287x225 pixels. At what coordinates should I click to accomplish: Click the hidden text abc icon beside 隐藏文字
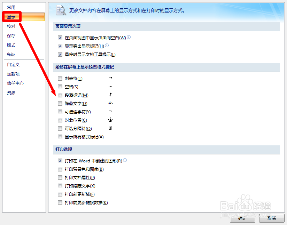110,103
